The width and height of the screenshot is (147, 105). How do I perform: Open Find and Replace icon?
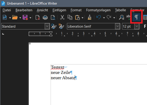coord(122,18)
